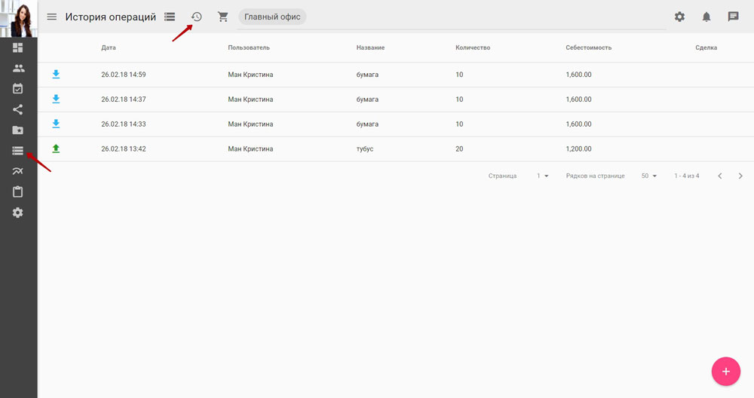Image resolution: width=754 pixels, height=398 pixels.
Task: Open the dashboard icon in sidebar
Action: [18, 47]
